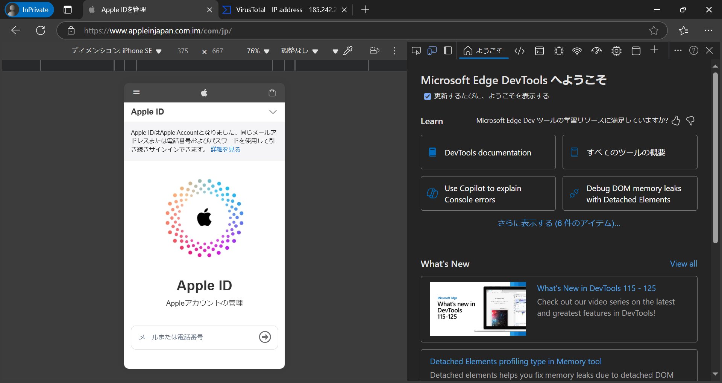This screenshot has width=722, height=383.
Task: Open Debug DOM memory leaks card
Action: pyautogui.click(x=630, y=193)
